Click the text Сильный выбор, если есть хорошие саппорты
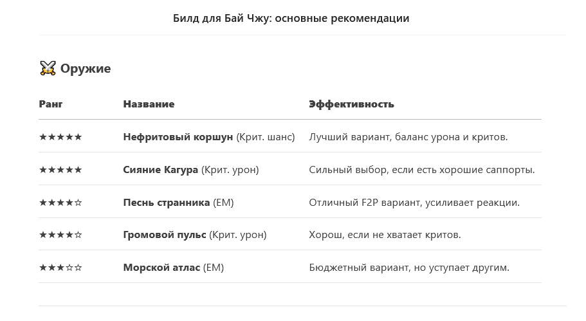This screenshot has width=586, height=321. pyautogui.click(x=421, y=170)
